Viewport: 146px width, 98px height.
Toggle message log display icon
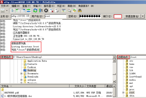click(x=13, y=11)
